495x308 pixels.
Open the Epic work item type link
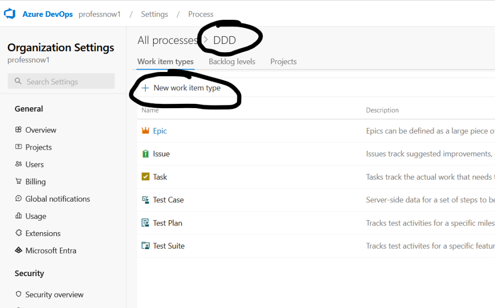click(160, 131)
